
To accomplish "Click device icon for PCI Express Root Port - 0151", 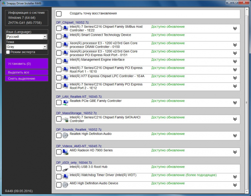I will pos(65,53).
